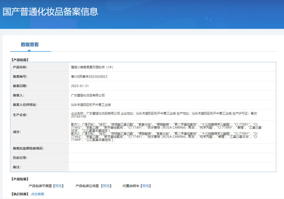Image resolution: width=284 pixels, height=199 pixels.
Task: Click the 备案人: label
Action: [18, 95]
